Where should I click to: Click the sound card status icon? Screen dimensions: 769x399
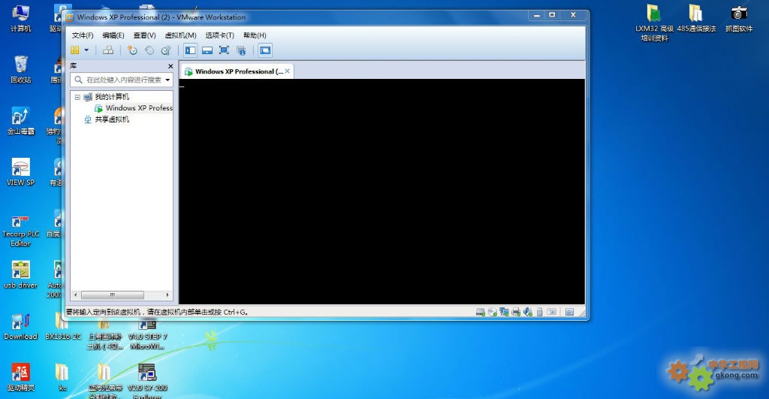click(528, 312)
